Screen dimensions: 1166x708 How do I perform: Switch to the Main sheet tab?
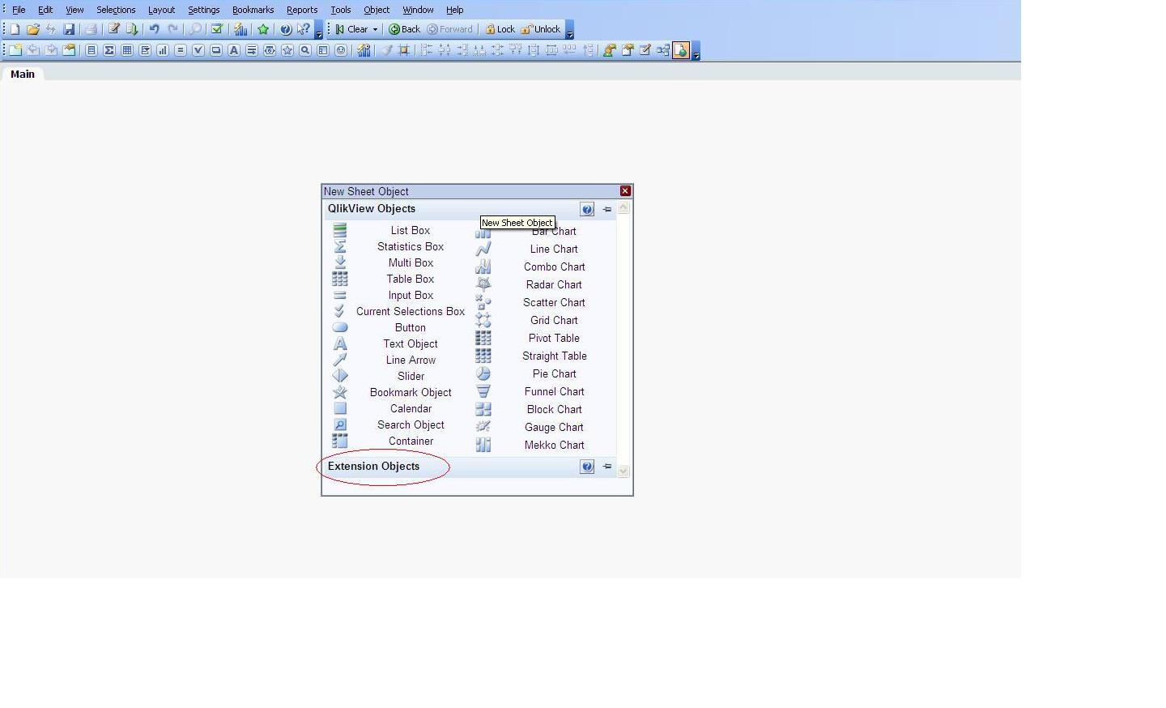pyautogui.click(x=23, y=74)
